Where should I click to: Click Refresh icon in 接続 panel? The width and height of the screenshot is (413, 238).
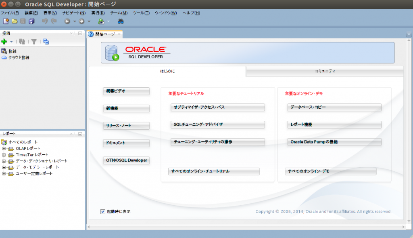click(22, 42)
